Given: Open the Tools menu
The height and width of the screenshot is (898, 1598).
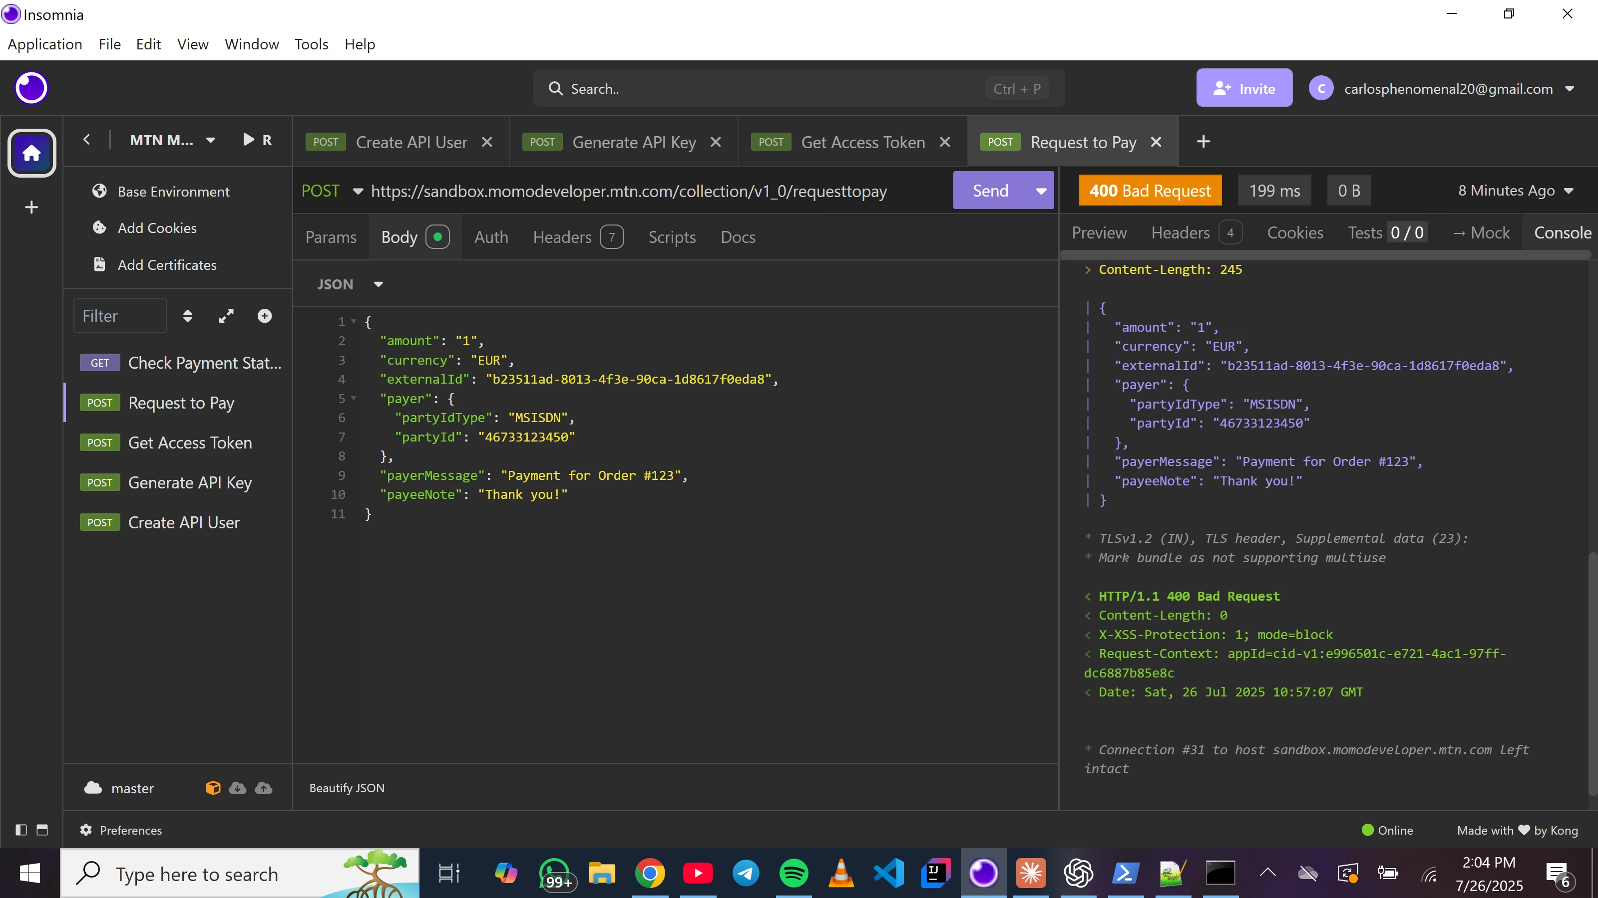Looking at the screenshot, I should 312,44.
